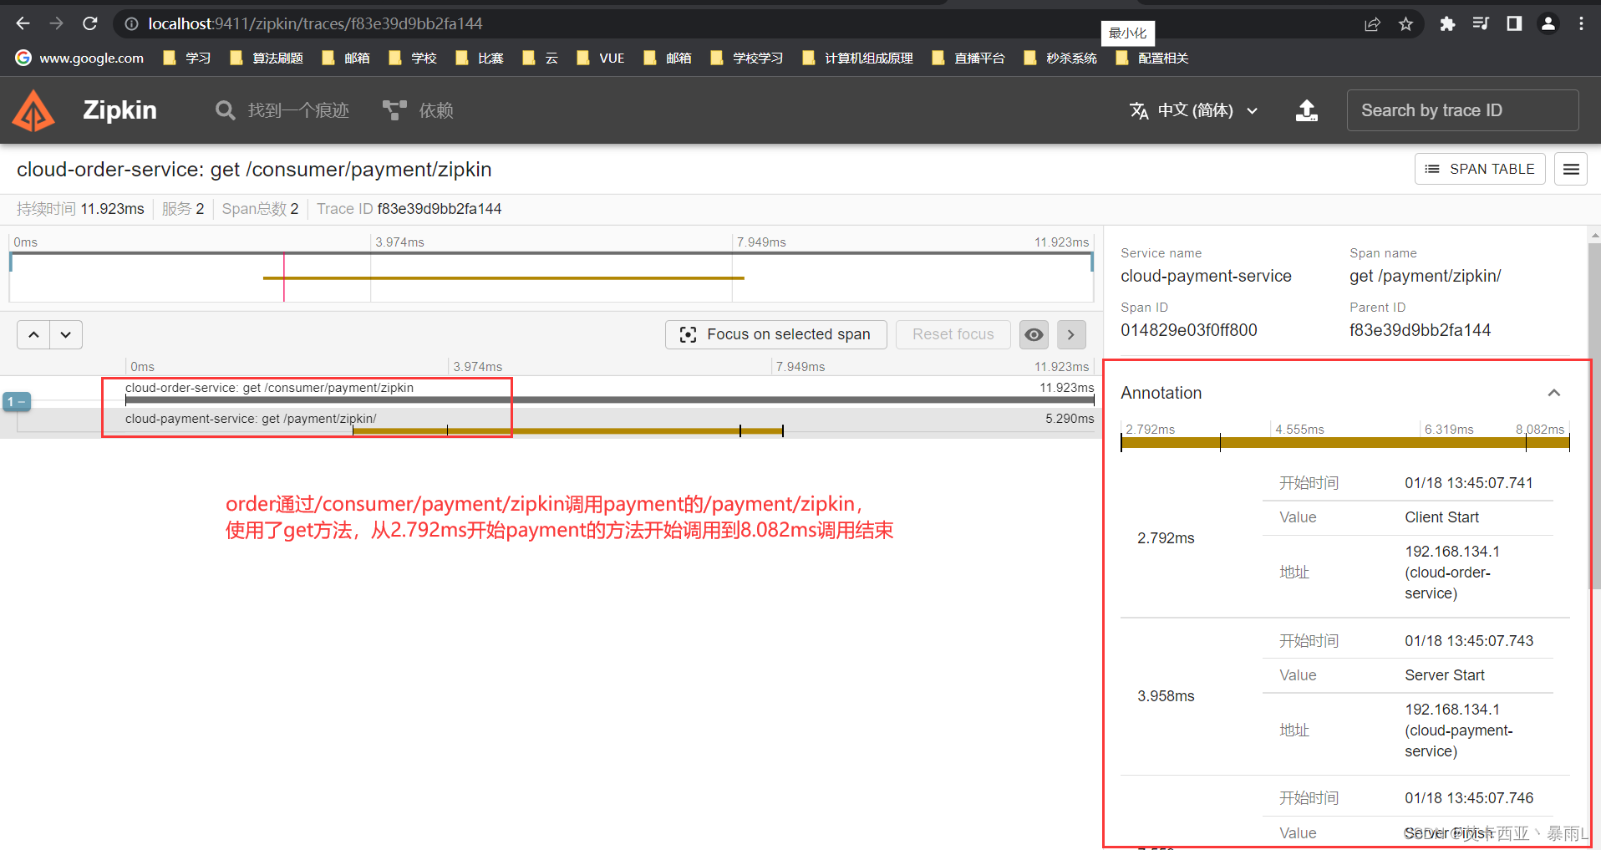1601x850 pixels.
Task: Open the VUE bookmark folder
Action: [601, 58]
